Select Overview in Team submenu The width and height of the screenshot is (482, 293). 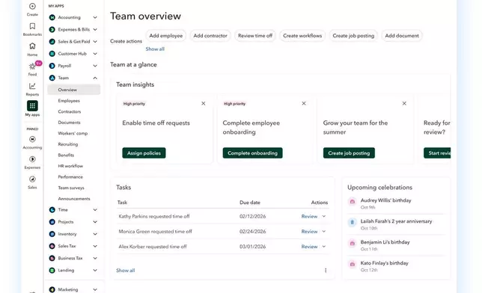(x=74, y=90)
